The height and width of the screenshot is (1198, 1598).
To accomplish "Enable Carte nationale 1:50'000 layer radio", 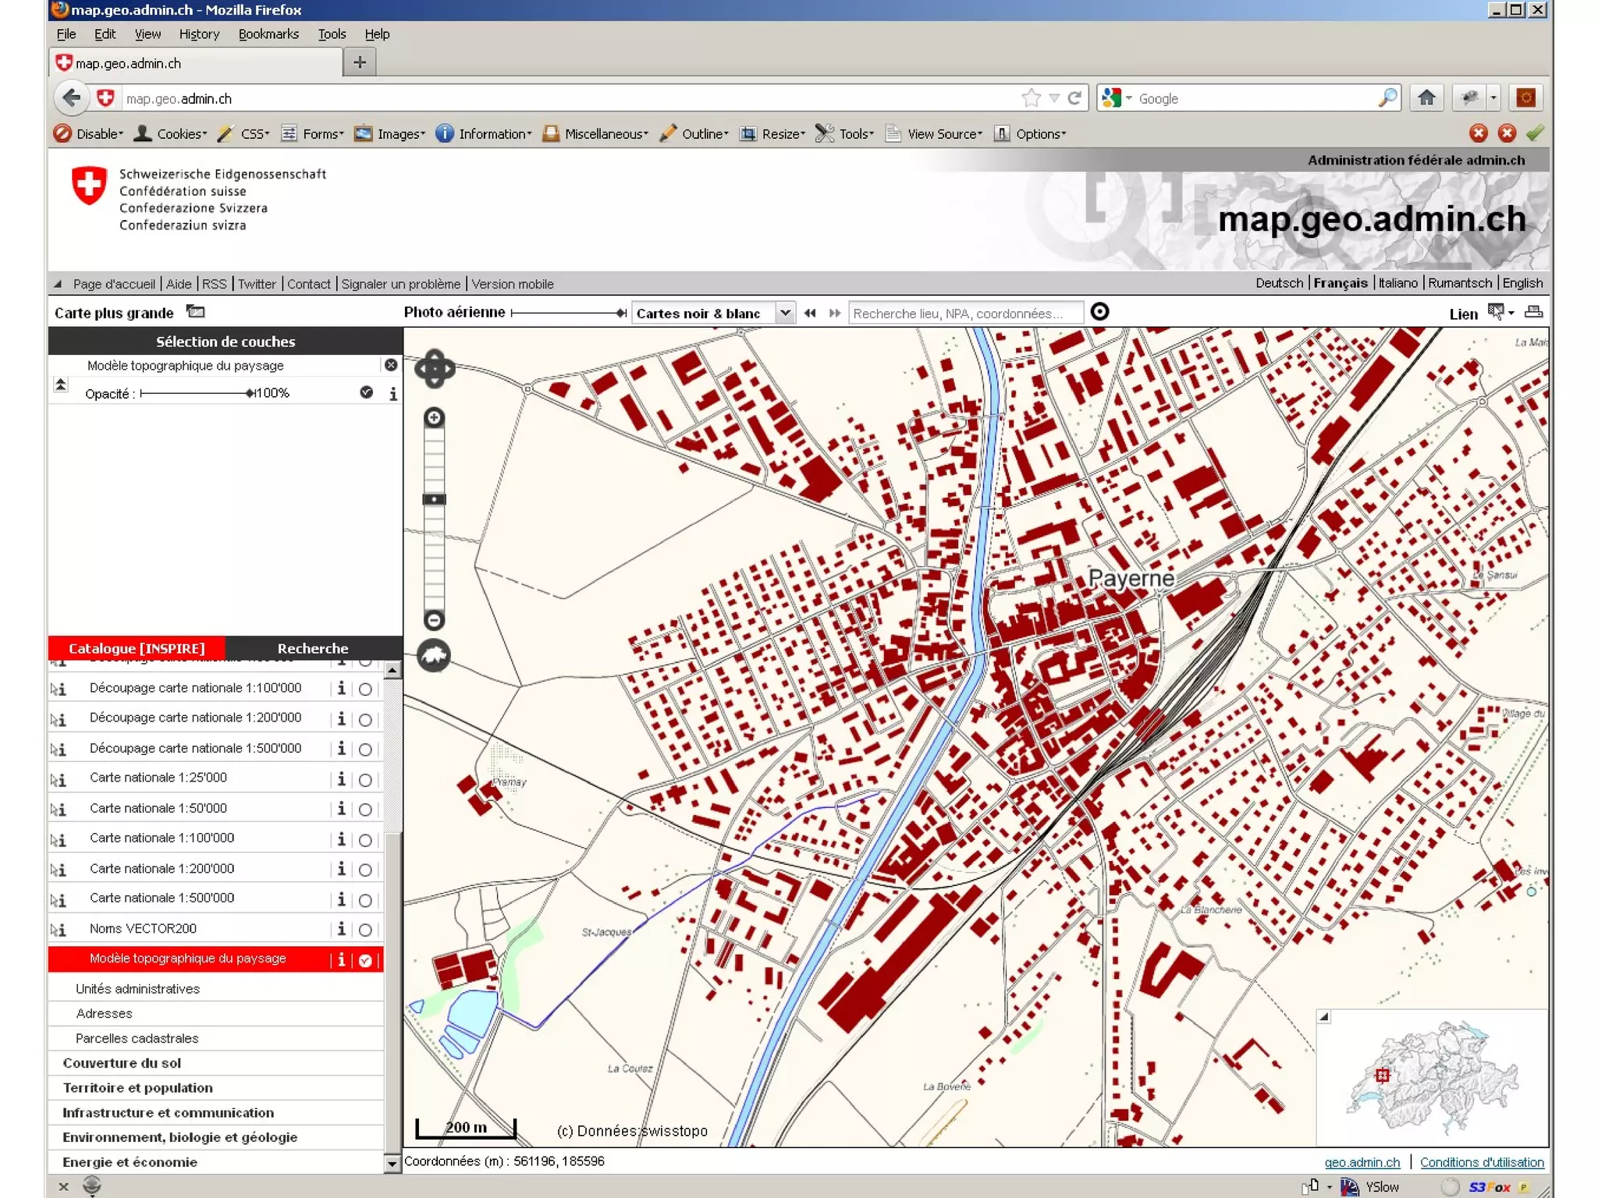I will (x=364, y=810).
